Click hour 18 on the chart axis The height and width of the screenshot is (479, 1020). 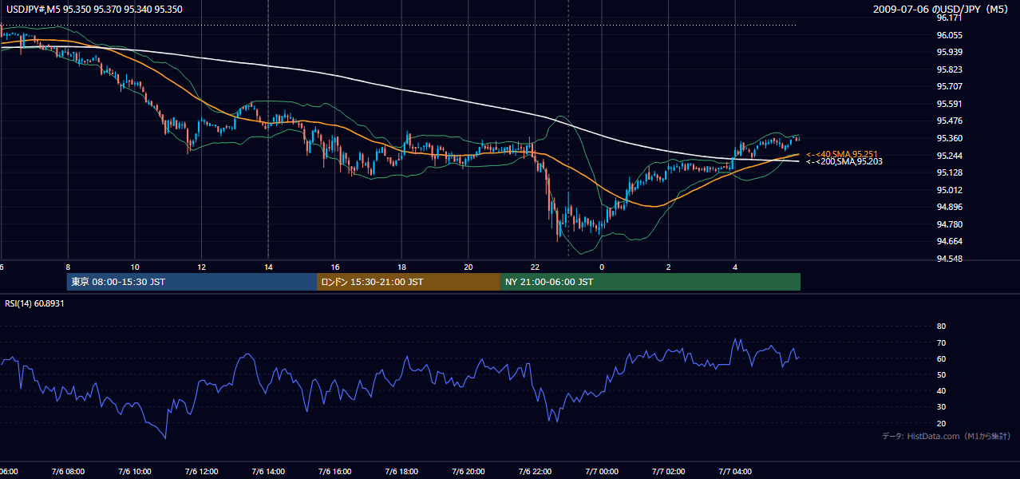(x=401, y=267)
